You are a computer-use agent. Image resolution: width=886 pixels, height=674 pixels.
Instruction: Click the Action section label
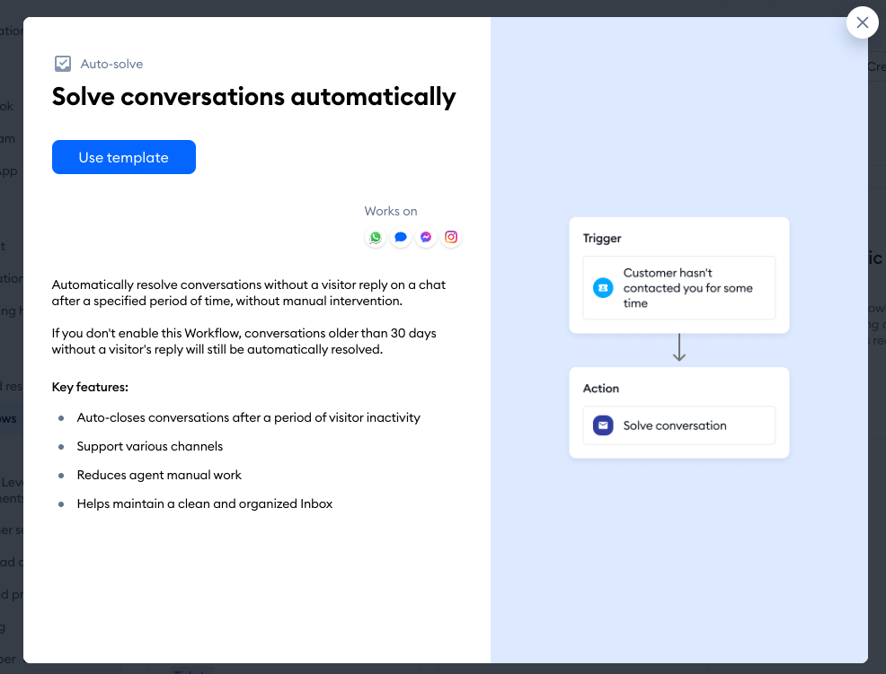click(x=601, y=389)
